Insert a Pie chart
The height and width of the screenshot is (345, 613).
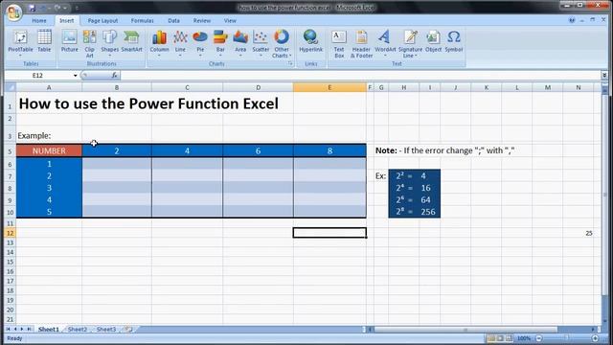(x=200, y=43)
